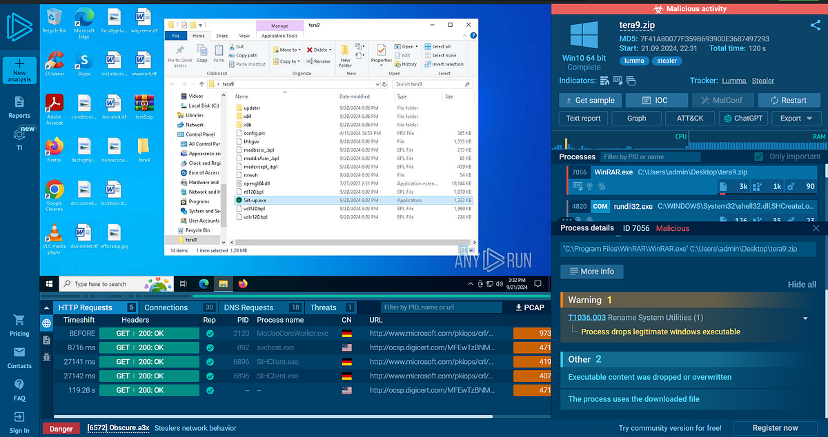This screenshot has width=828, height=437.
Task: Switch to the Threats tab
Action: pos(331,307)
